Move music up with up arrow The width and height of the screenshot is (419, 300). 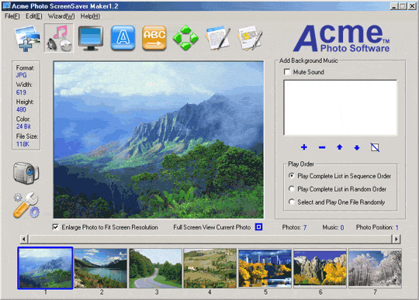pos(340,147)
